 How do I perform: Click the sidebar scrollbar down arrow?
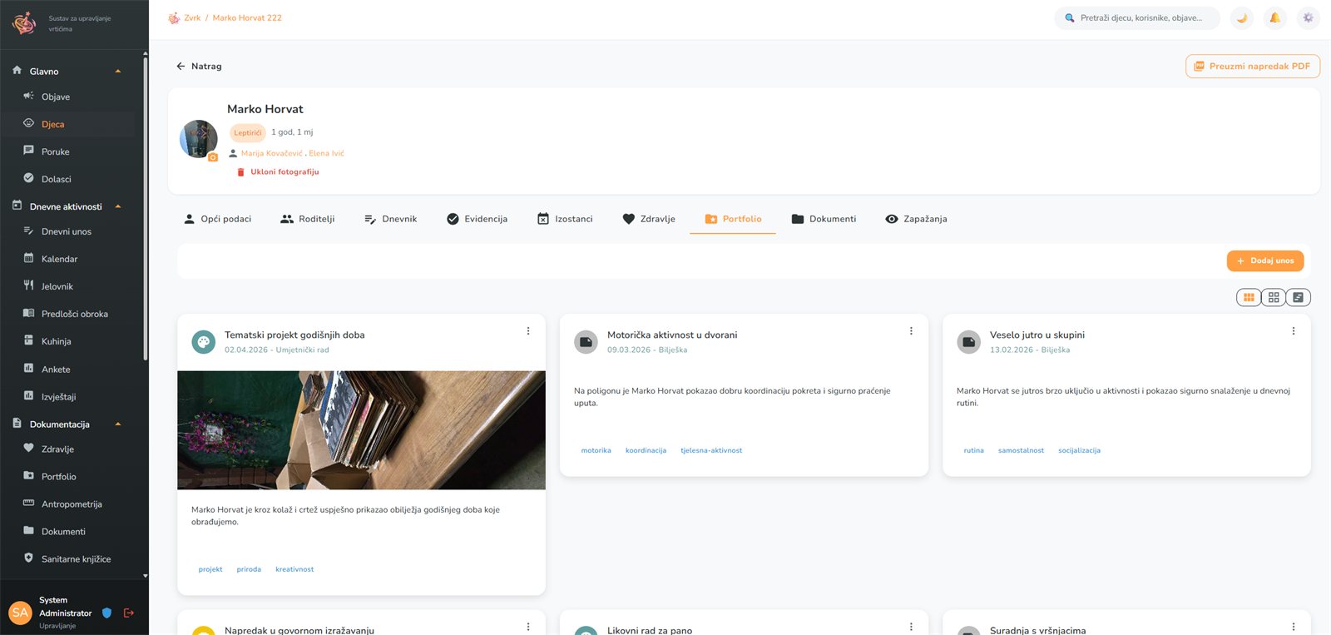(146, 576)
